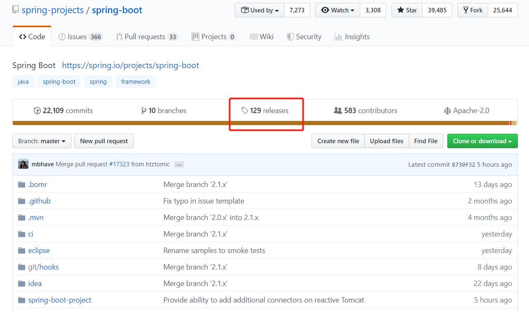Click the Wiki tab book icon
The height and width of the screenshot is (312, 529).
(x=254, y=37)
